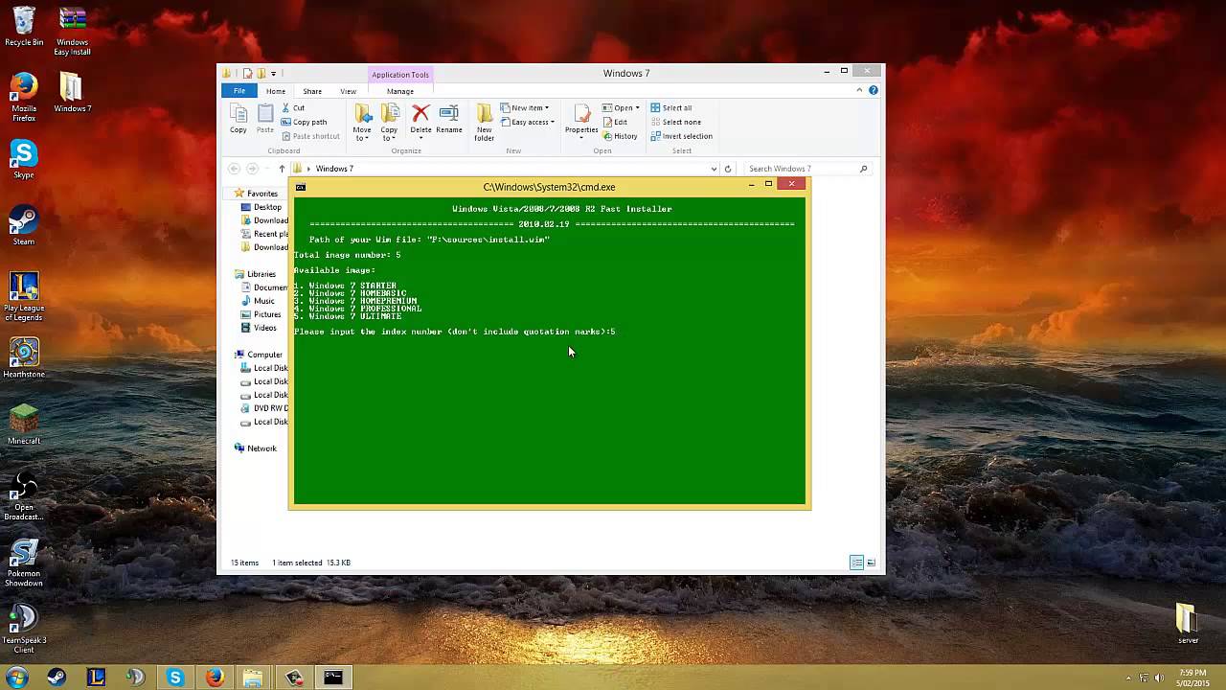Expand the Open dropdown in the ribbon
The width and height of the screenshot is (1226, 690).
(x=623, y=108)
